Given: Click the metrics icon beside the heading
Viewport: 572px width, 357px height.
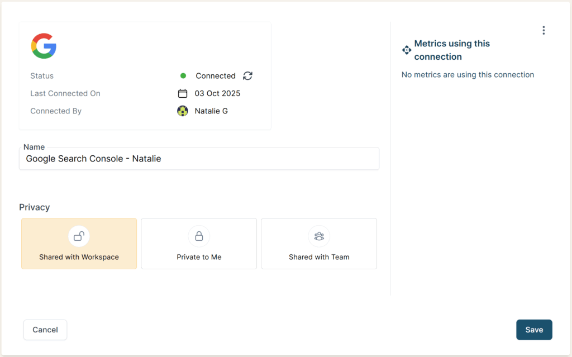Looking at the screenshot, I should (407, 50).
